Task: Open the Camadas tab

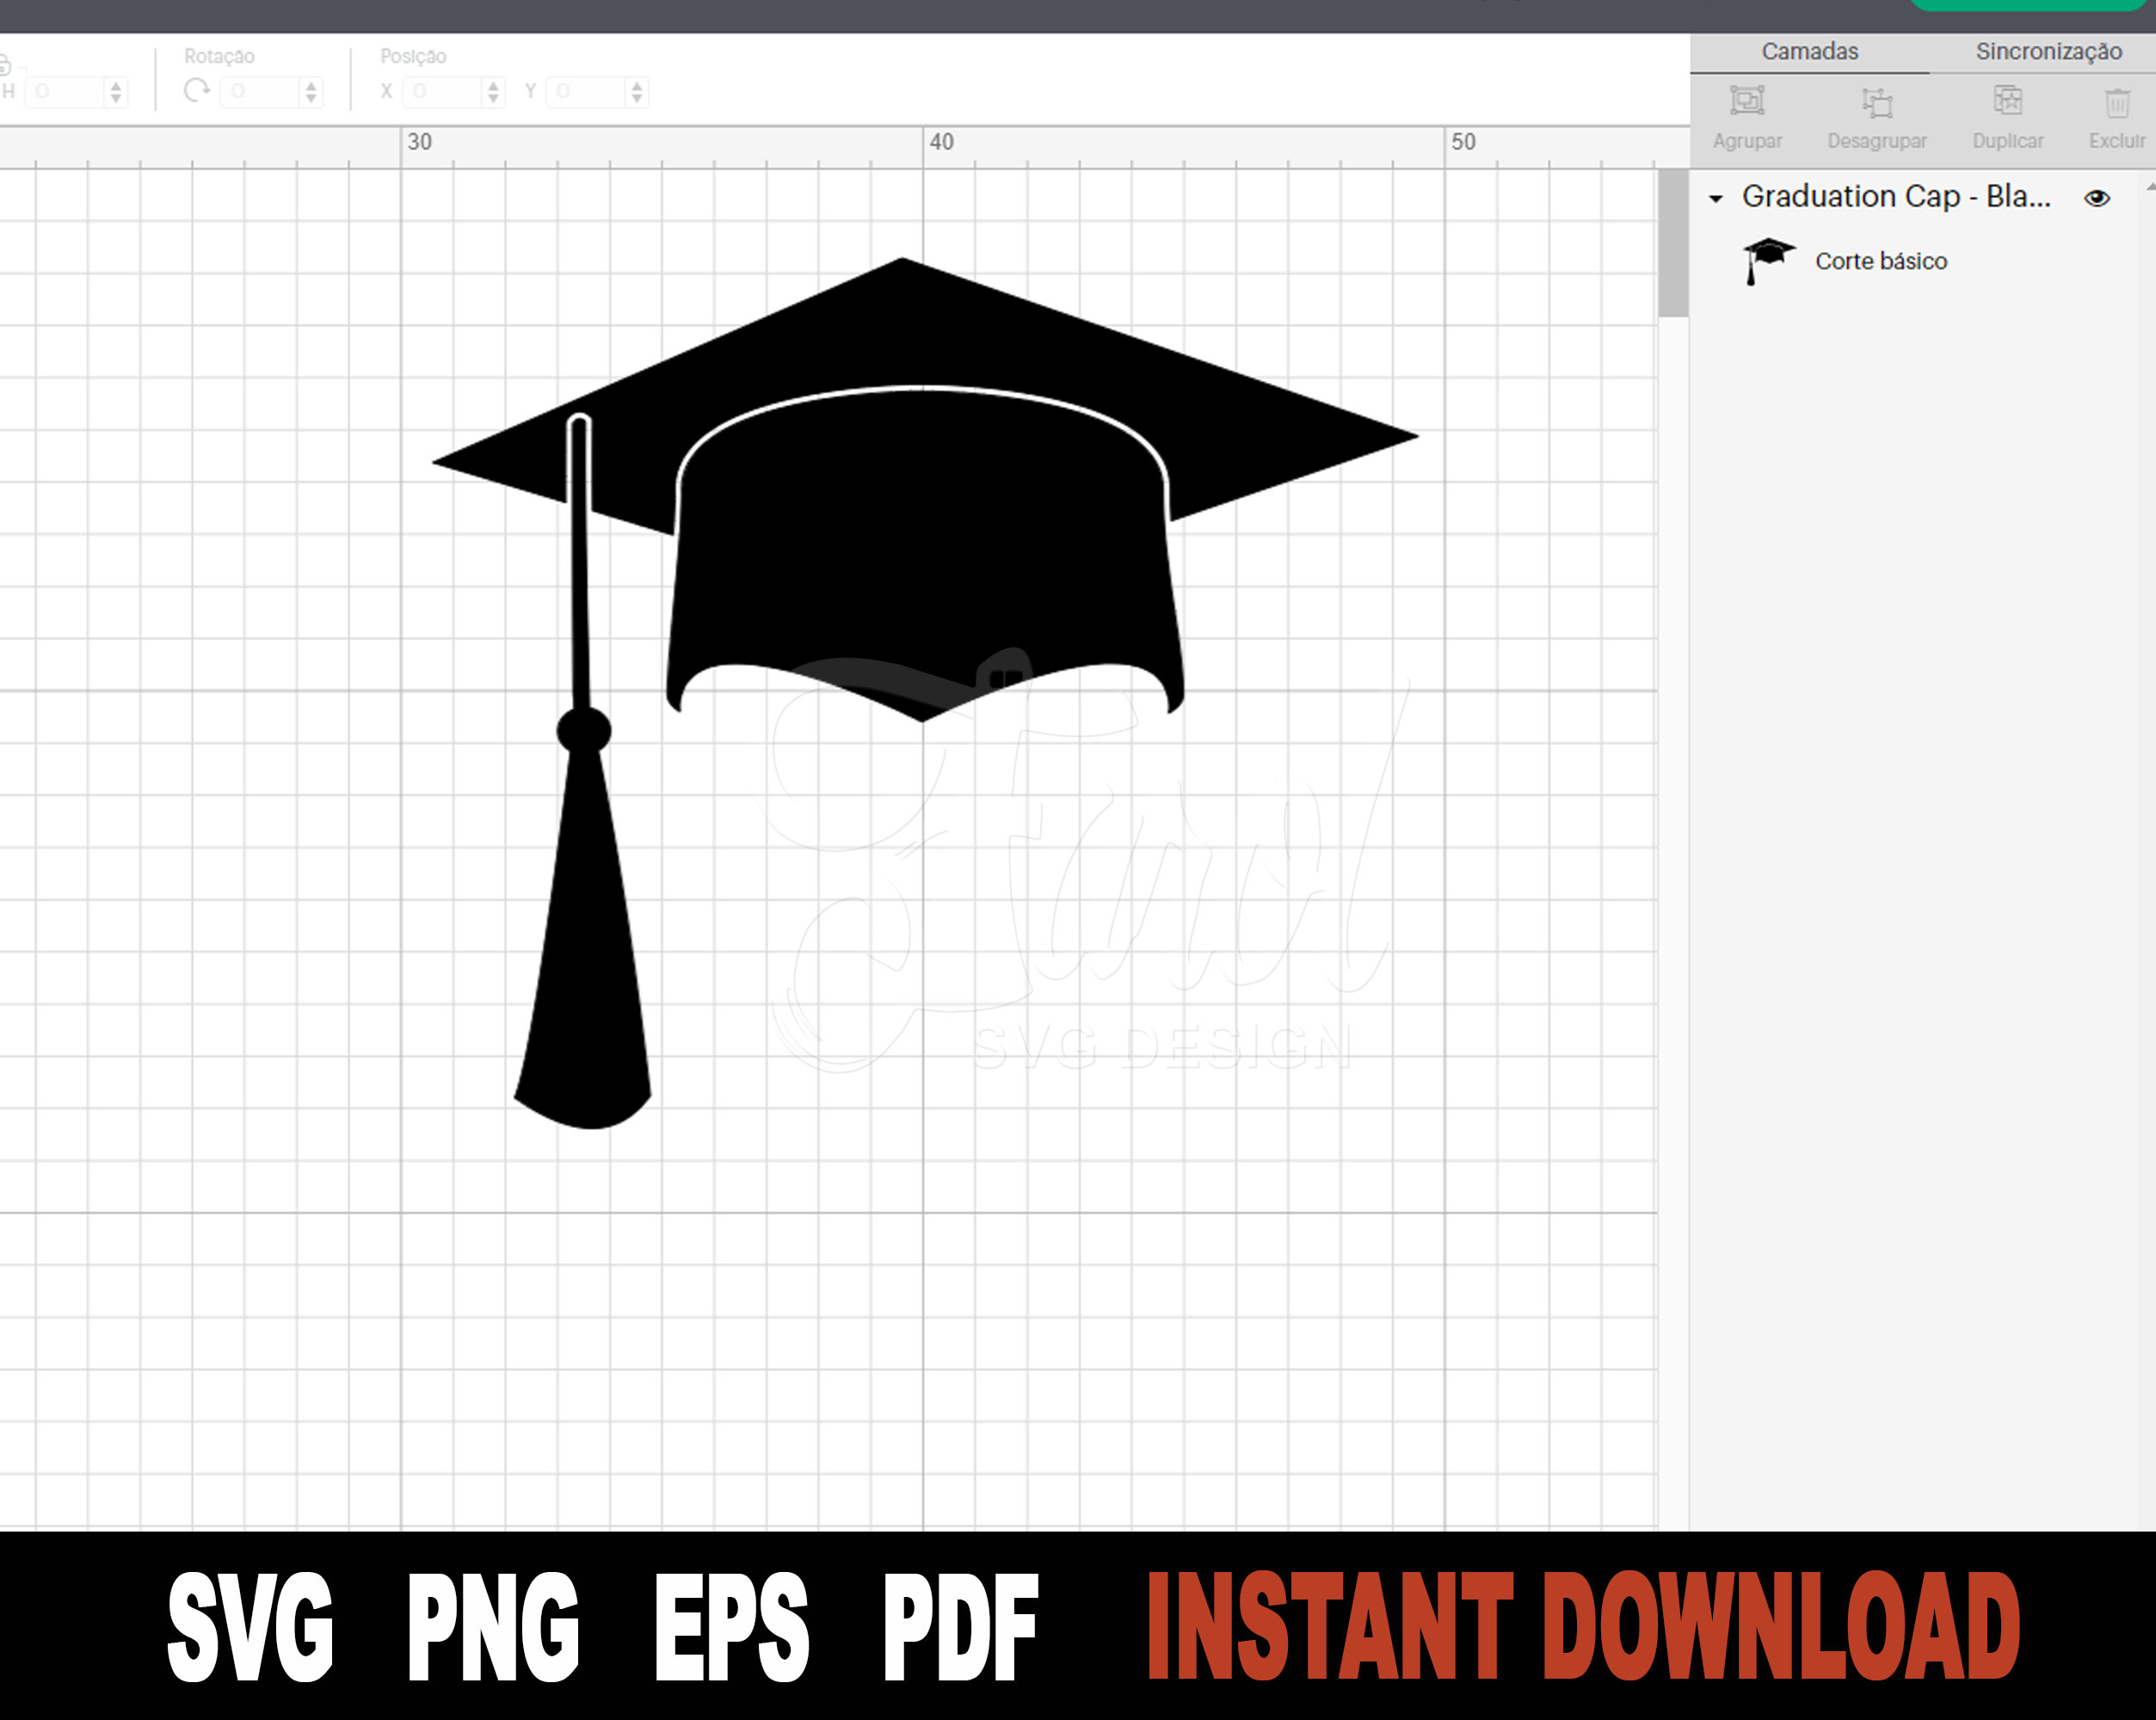Action: (x=1809, y=50)
